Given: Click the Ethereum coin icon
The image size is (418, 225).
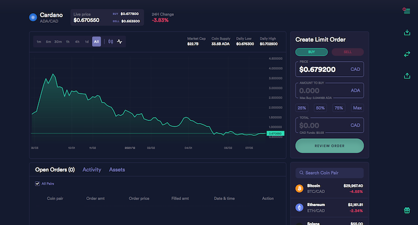Looking at the screenshot, I should coord(299,207).
